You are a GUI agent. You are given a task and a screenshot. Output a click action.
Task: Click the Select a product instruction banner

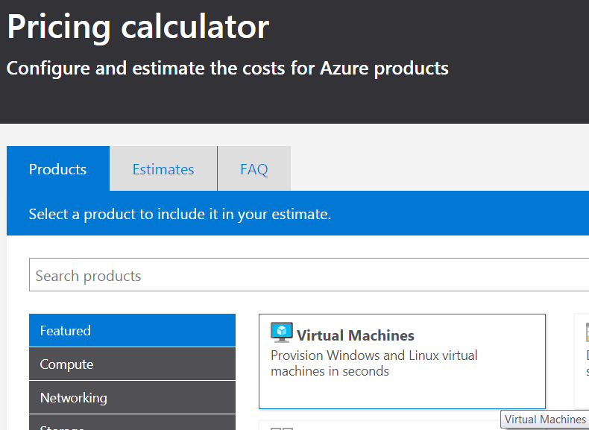tap(180, 214)
